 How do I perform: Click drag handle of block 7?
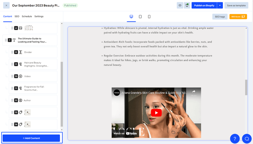point(6,40)
